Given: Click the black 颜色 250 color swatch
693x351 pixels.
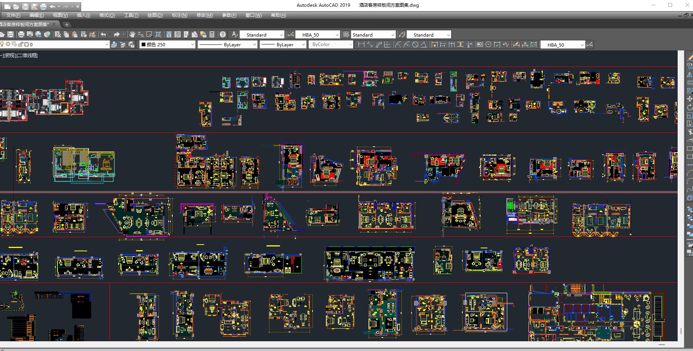Looking at the screenshot, I should click(x=144, y=44).
